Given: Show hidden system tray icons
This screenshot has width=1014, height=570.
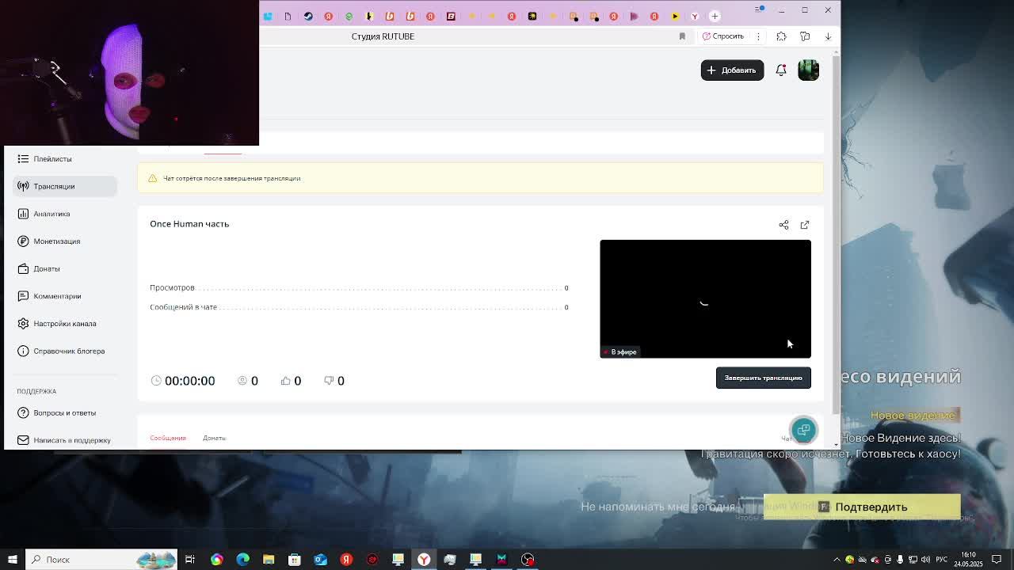Looking at the screenshot, I should [837, 560].
